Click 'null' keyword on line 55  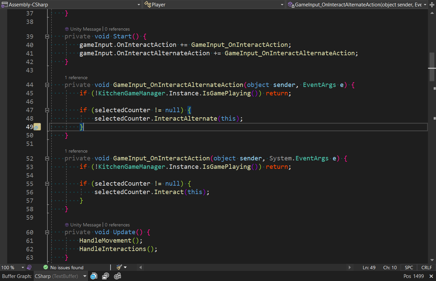click(172, 184)
